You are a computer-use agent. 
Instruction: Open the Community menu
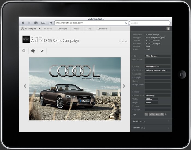point(102,29)
